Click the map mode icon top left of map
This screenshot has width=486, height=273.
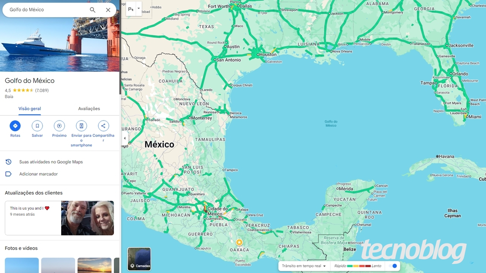[131, 9]
